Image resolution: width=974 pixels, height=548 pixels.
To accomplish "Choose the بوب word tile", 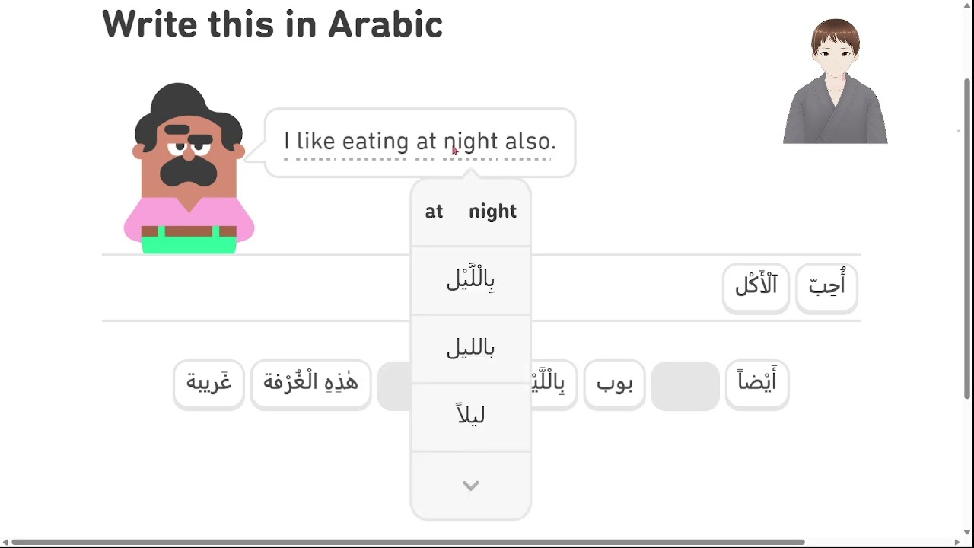I will (614, 384).
